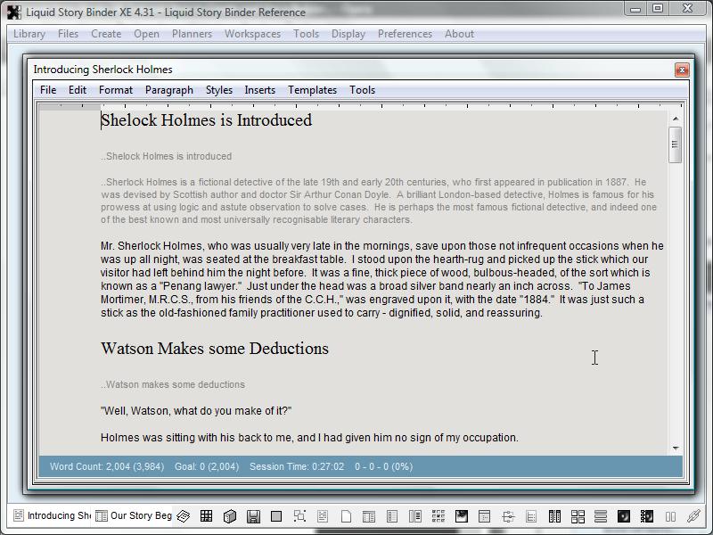Close the Introducing Sherlock Holmes document window
This screenshot has height=535, width=713.
(x=682, y=70)
